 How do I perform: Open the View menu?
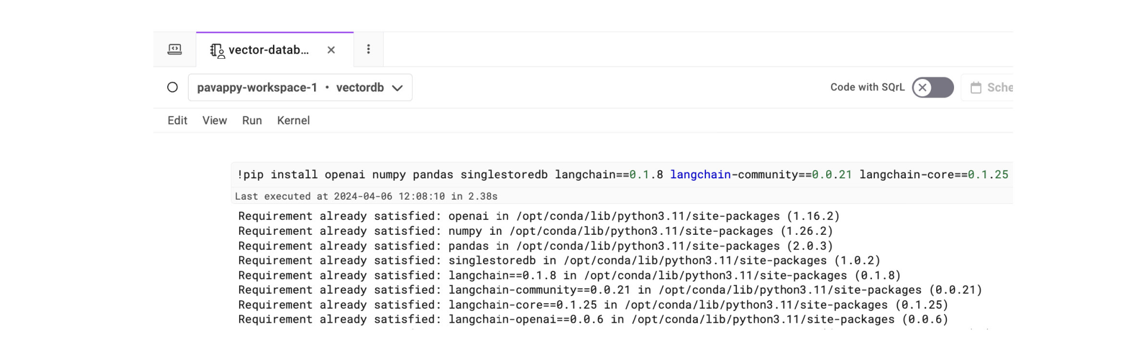(214, 120)
